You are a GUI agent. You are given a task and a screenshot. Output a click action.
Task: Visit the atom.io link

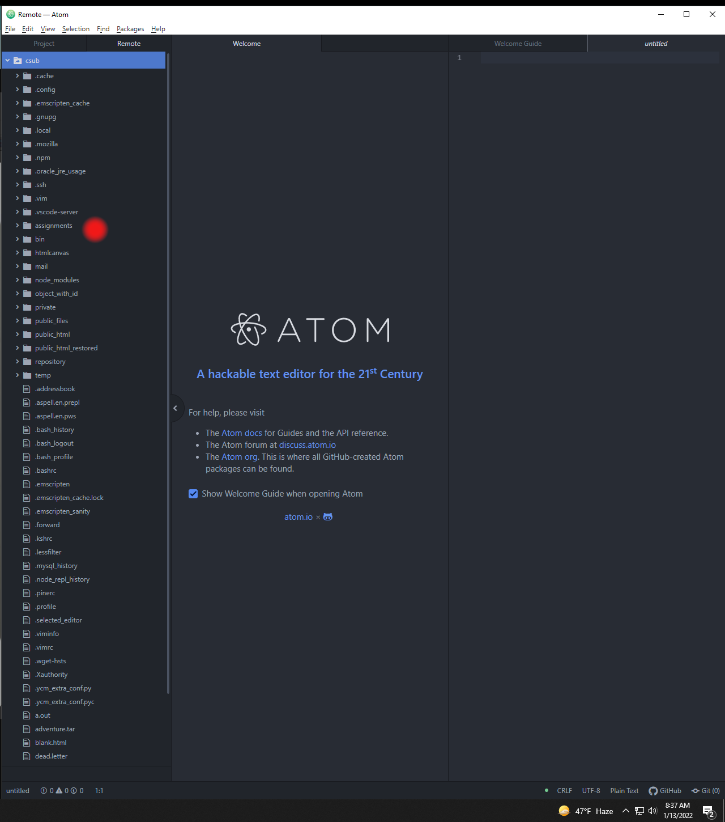click(x=298, y=517)
